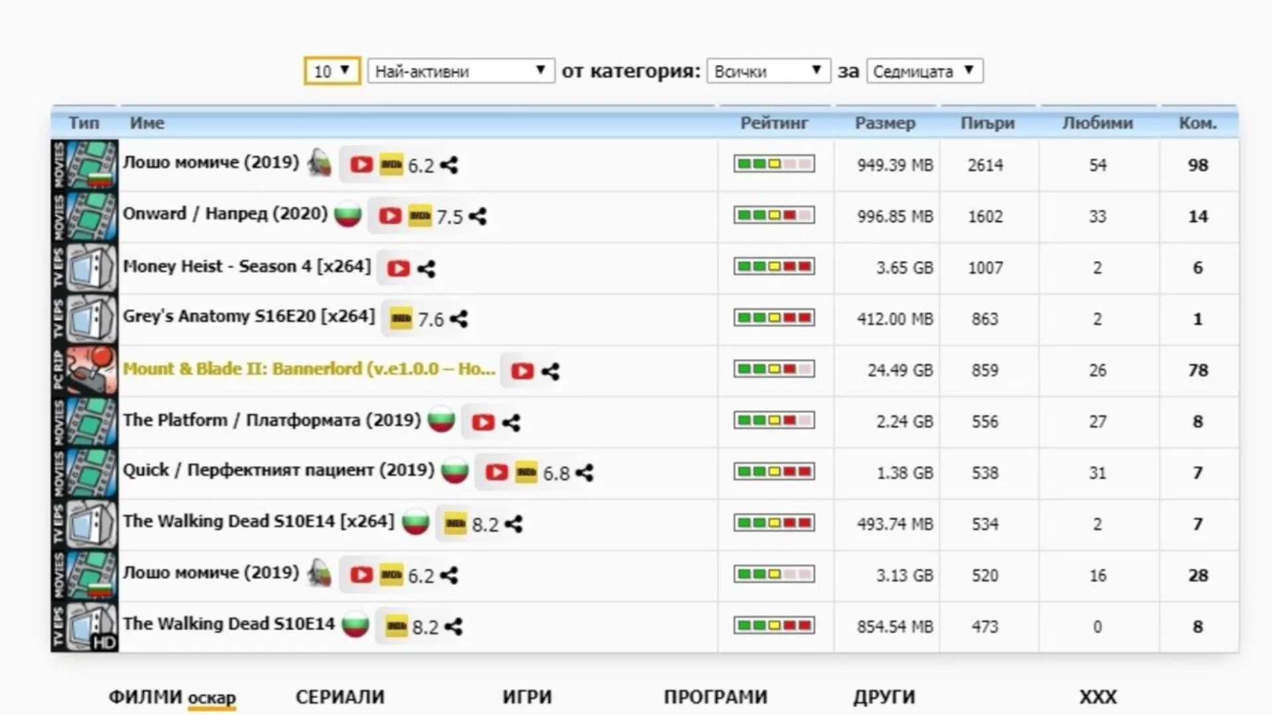Open the YouTube trailer for The Platform
1272x715 pixels.
(x=483, y=422)
